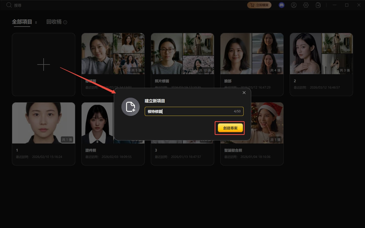Open the Discord community icon
The height and width of the screenshot is (228, 365).
coord(281,5)
